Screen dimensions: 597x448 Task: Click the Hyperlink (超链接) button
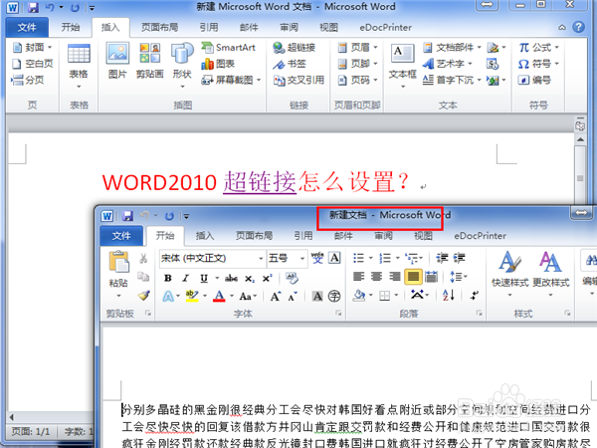click(x=295, y=47)
